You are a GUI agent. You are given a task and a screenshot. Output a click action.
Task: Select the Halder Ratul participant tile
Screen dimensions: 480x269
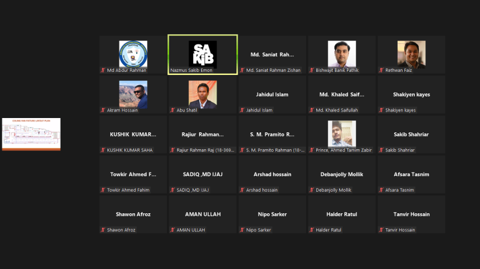tap(342, 214)
